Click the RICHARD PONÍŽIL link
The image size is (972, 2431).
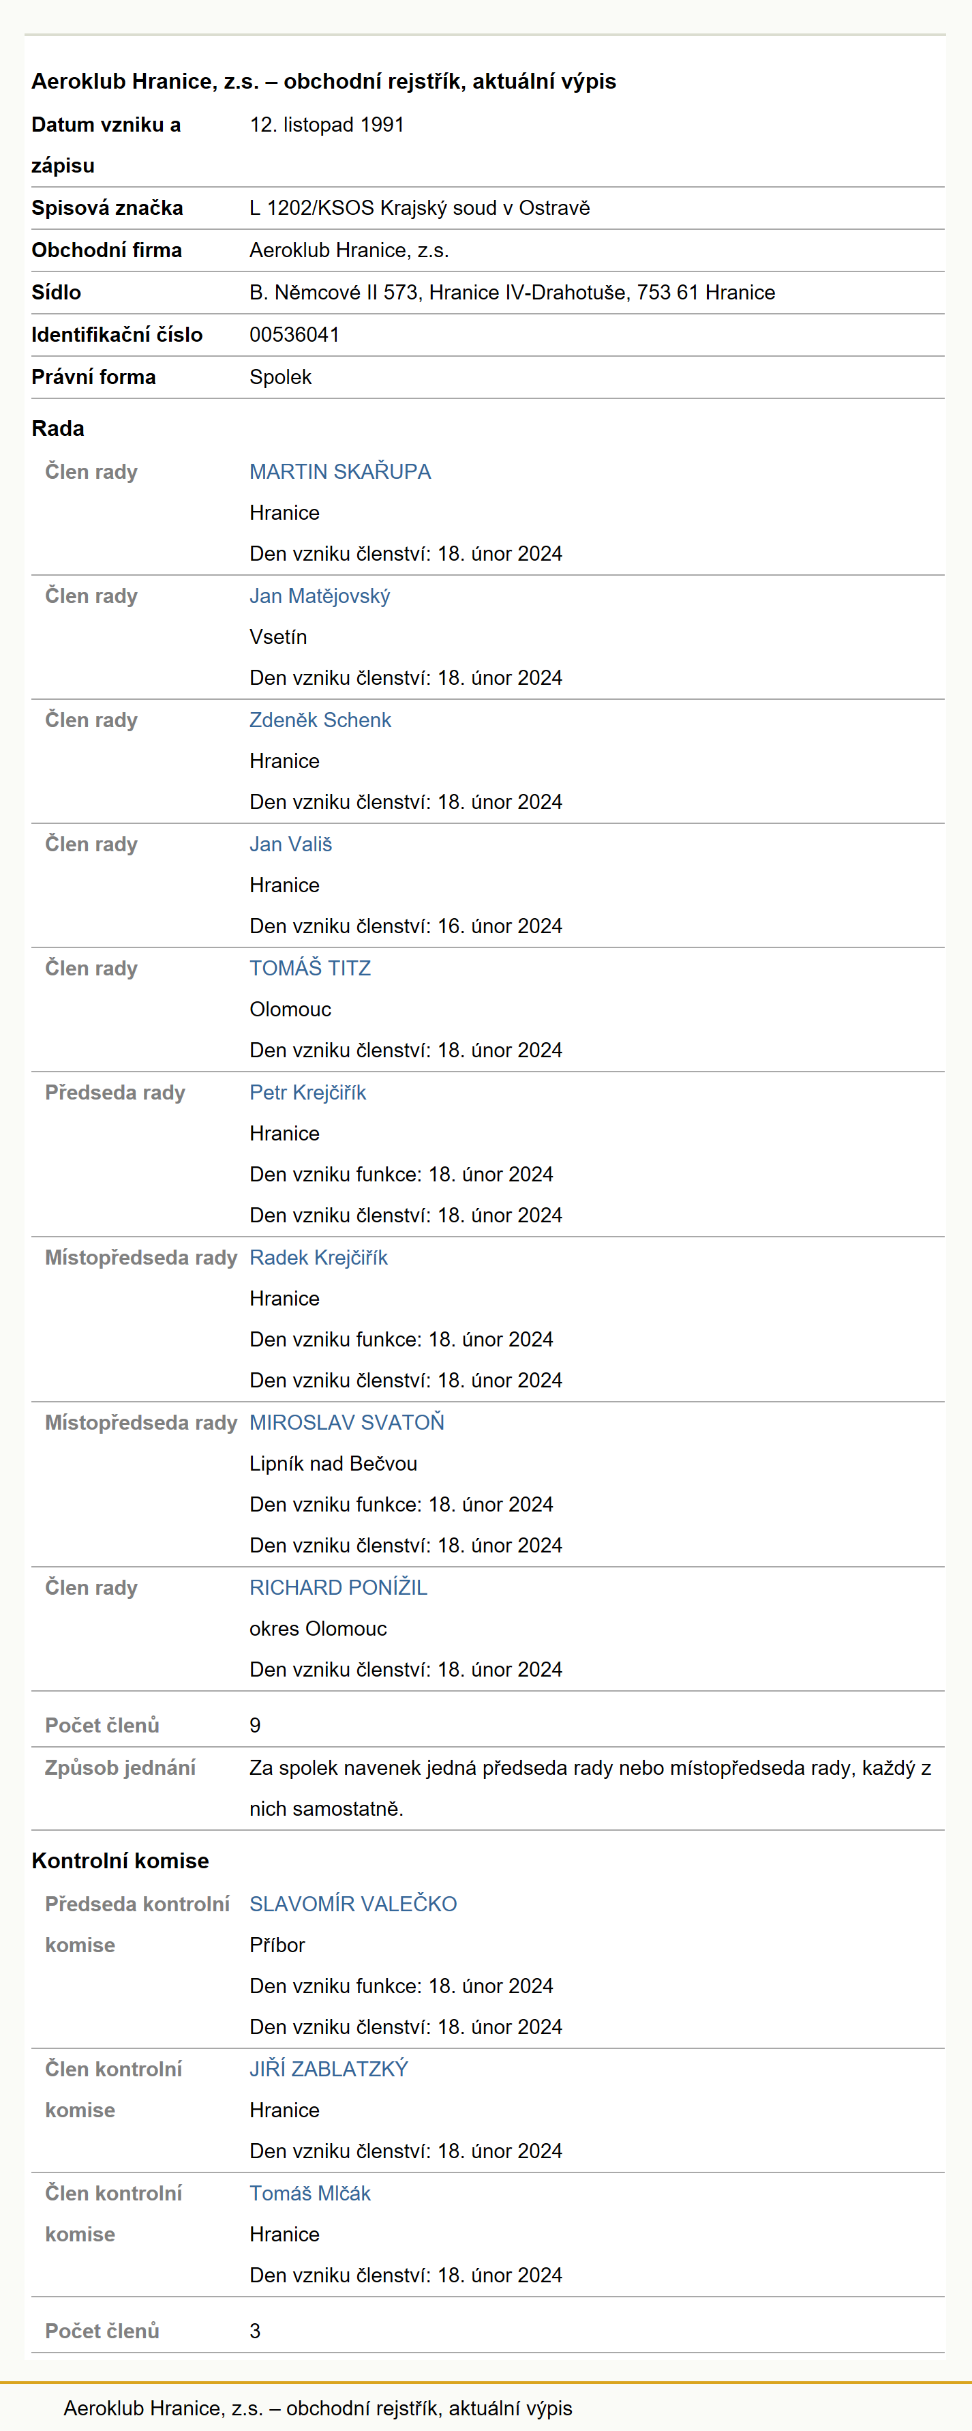tap(339, 1588)
